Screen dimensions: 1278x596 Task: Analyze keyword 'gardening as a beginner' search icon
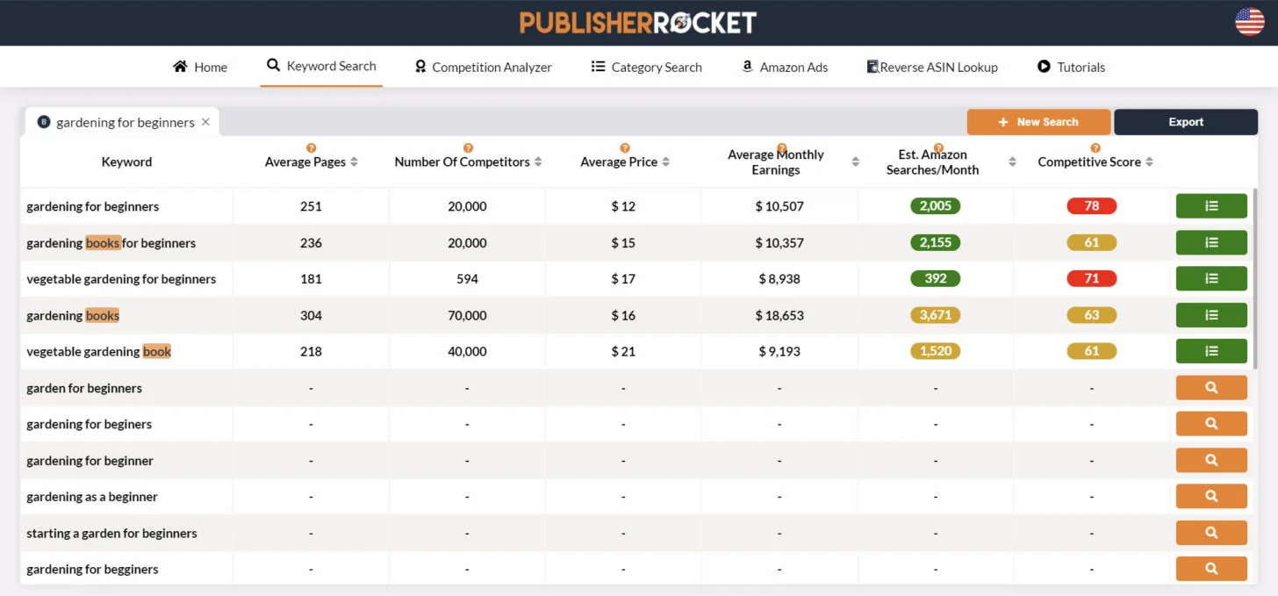pyautogui.click(x=1211, y=496)
